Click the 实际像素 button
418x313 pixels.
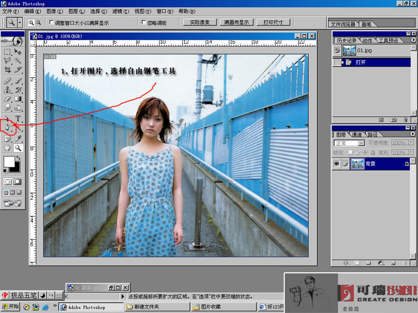coord(199,22)
